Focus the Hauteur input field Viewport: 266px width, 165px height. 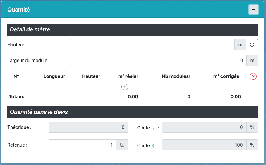[x=152, y=45]
